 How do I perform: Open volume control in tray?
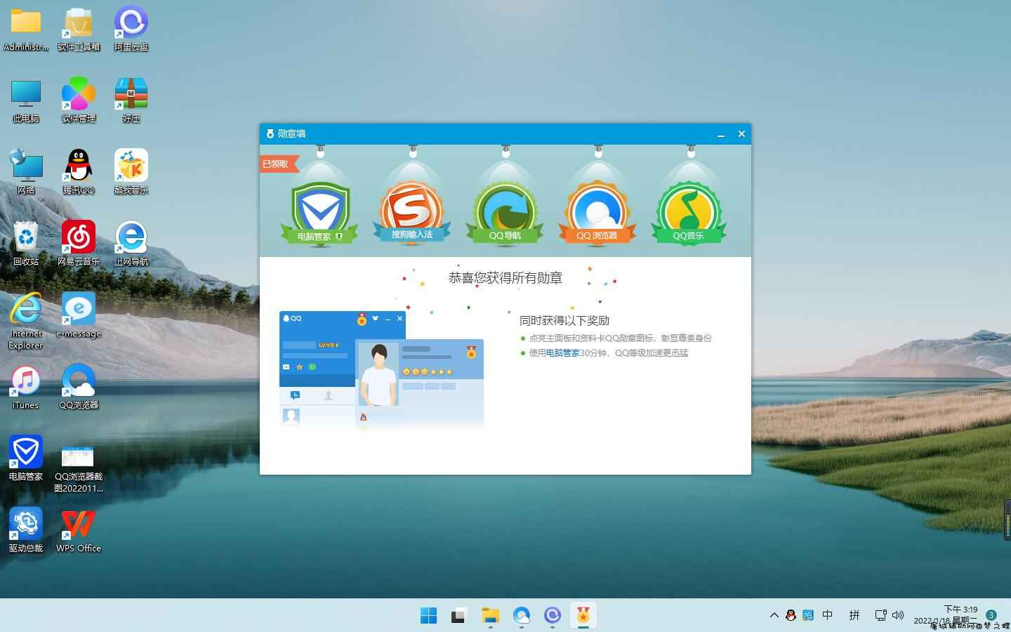pos(898,615)
